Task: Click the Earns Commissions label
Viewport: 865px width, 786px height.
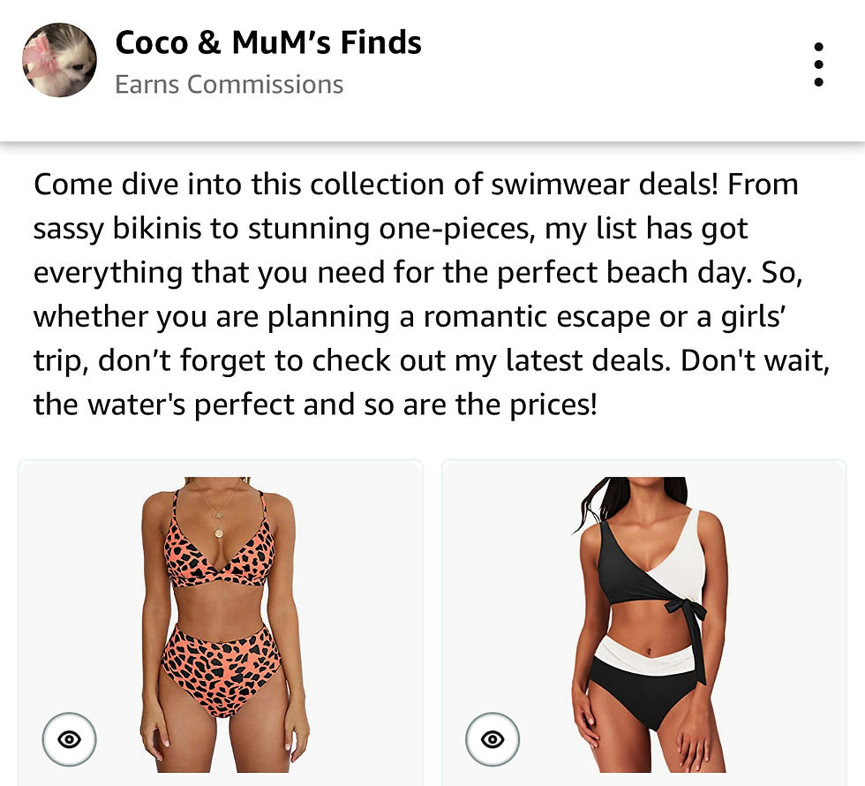Action: pos(229,85)
